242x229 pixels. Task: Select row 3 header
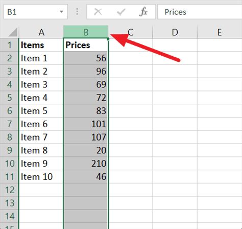point(9,71)
